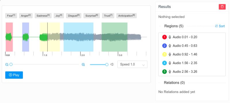
Task: Click the Relations (0) heading
Action: click(x=174, y=83)
